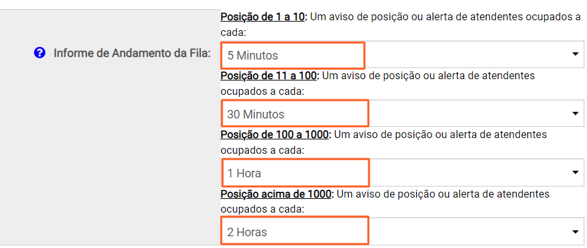The image size is (587, 248).
Task: Click the 'Posição de 1 a 10' heading
Action: coord(262,17)
